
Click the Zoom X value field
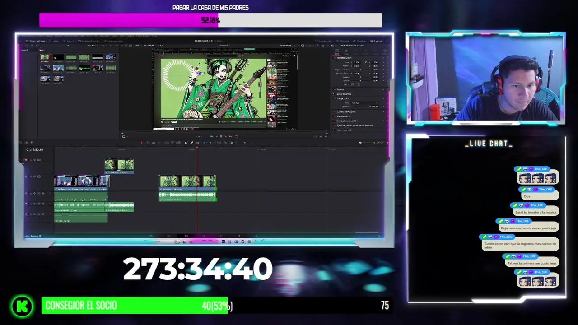357,62
